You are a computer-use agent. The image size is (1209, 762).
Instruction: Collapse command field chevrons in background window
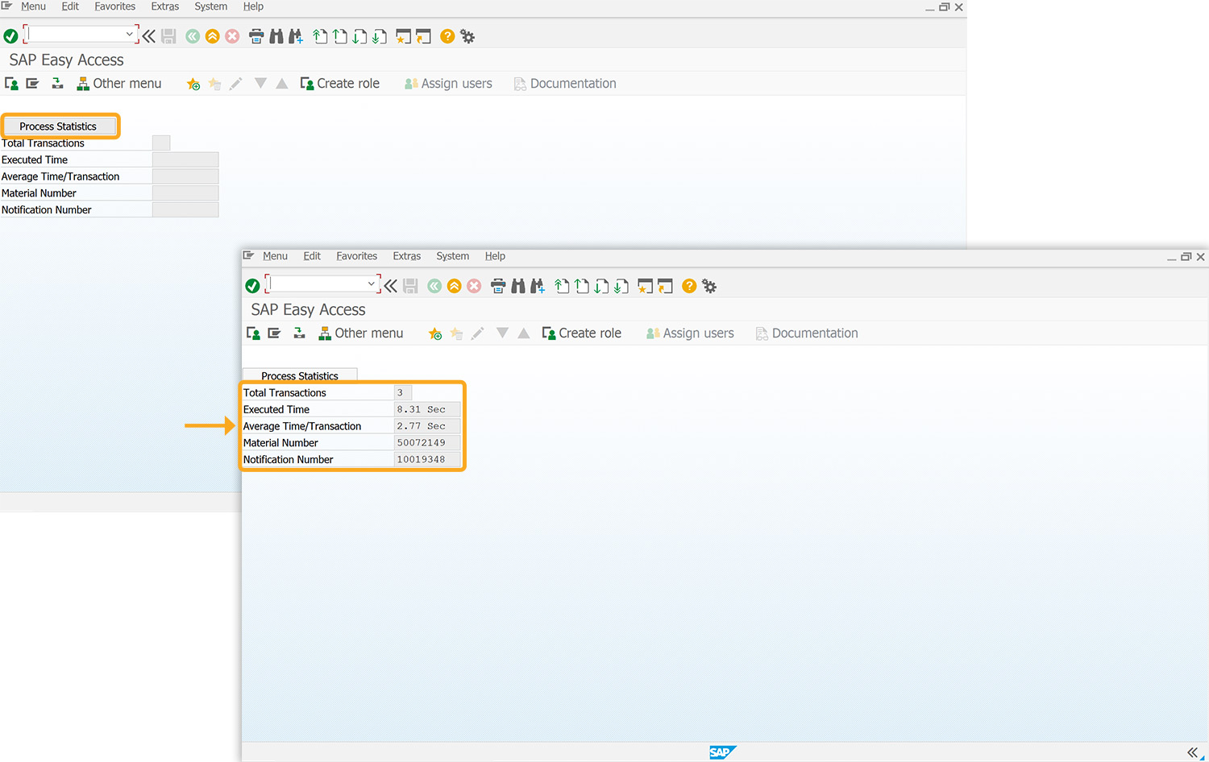tap(148, 36)
